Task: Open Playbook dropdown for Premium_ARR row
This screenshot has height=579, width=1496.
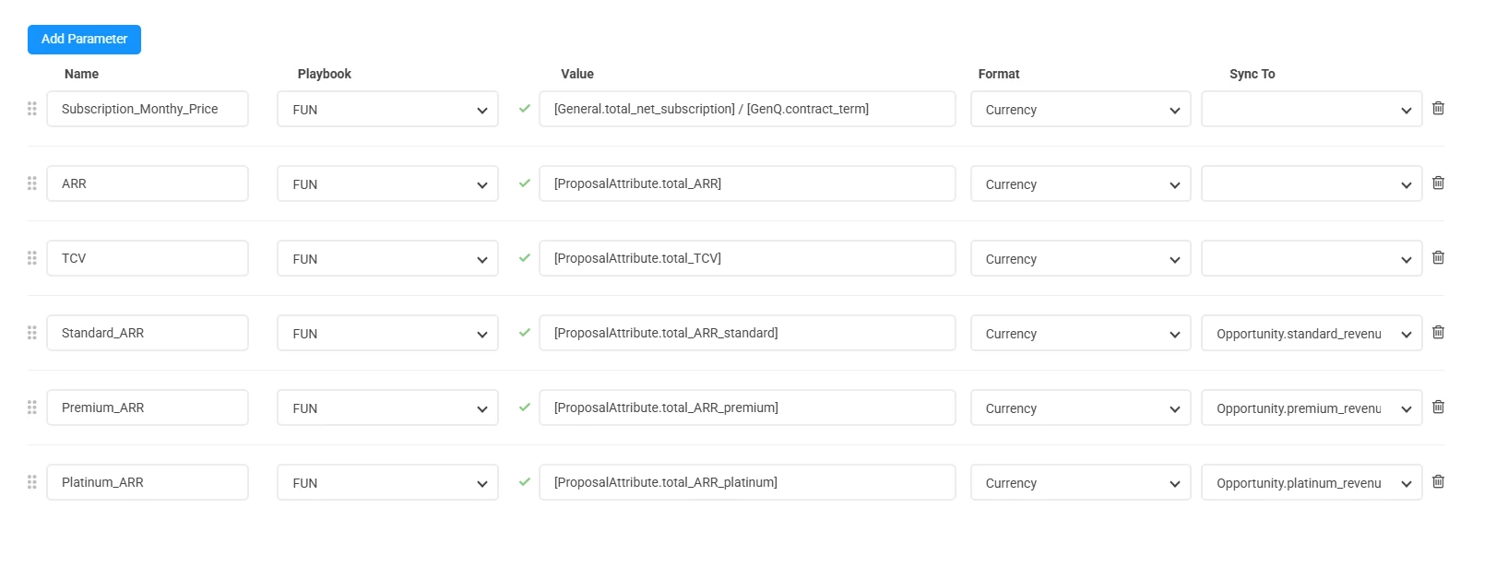Action: click(387, 408)
